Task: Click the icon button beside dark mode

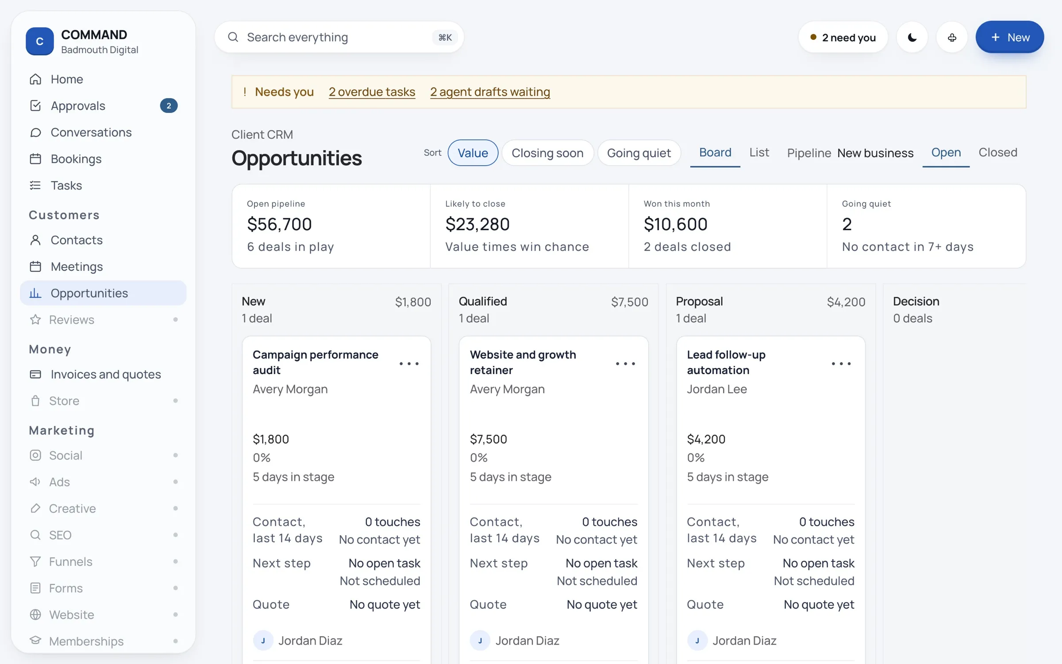Action: coord(952,38)
